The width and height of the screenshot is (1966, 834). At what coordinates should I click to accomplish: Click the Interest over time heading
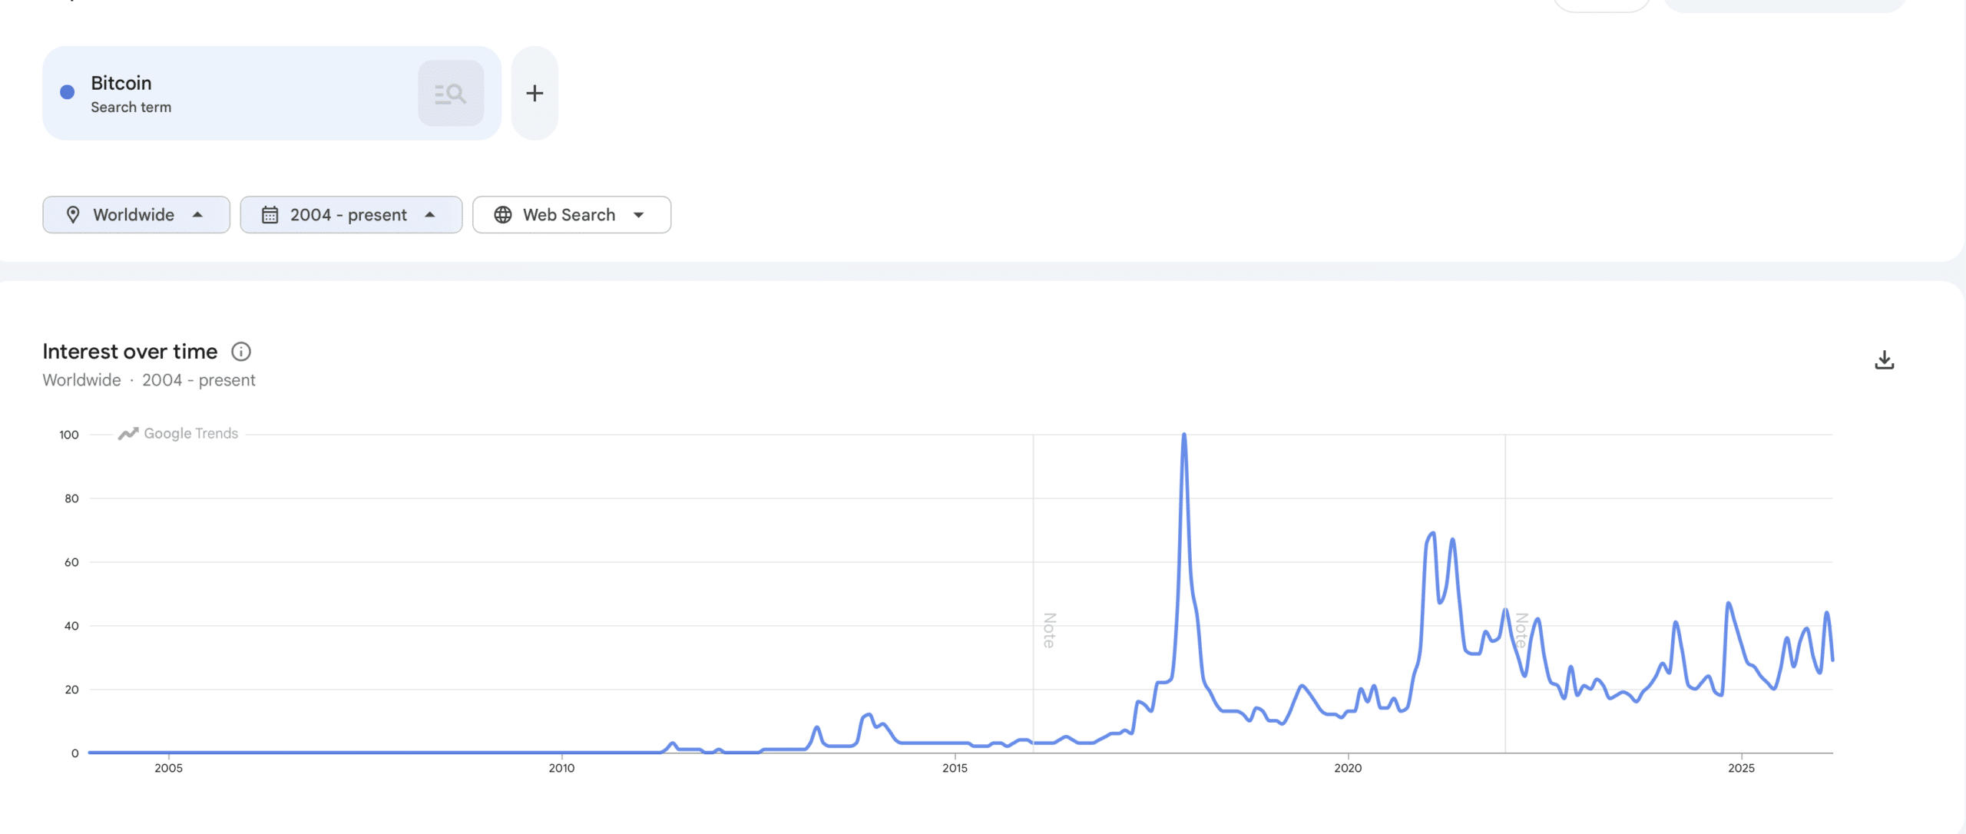pyautogui.click(x=130, y=351)
